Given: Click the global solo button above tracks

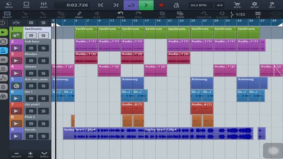Looking at the screenshot, I should [43, 23].
